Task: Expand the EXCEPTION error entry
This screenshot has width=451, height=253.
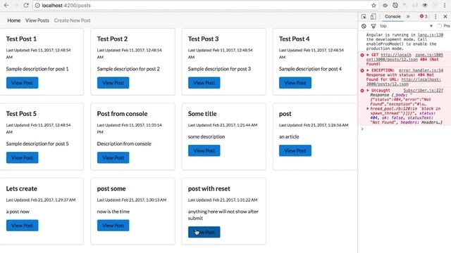Action: click(368, 70)
